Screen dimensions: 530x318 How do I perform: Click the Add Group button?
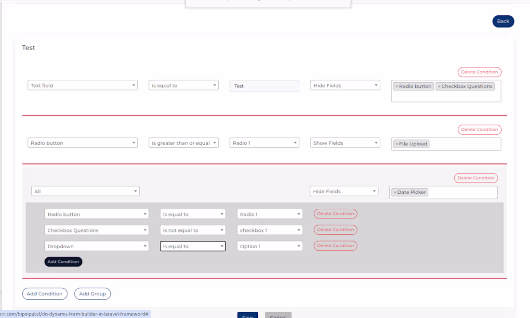click(93, 293)
